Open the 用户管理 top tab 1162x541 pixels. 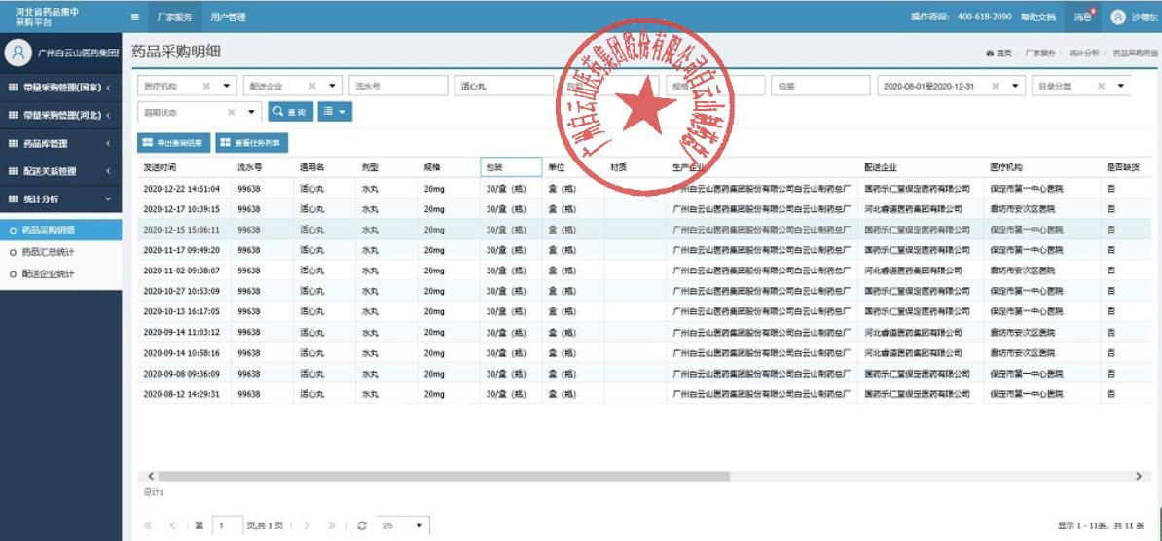click(x=228, y=18)
